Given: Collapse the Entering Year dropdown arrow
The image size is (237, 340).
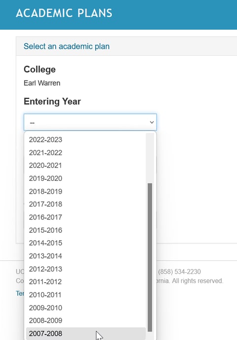Looking at the screenshot, I should (152, 122).
